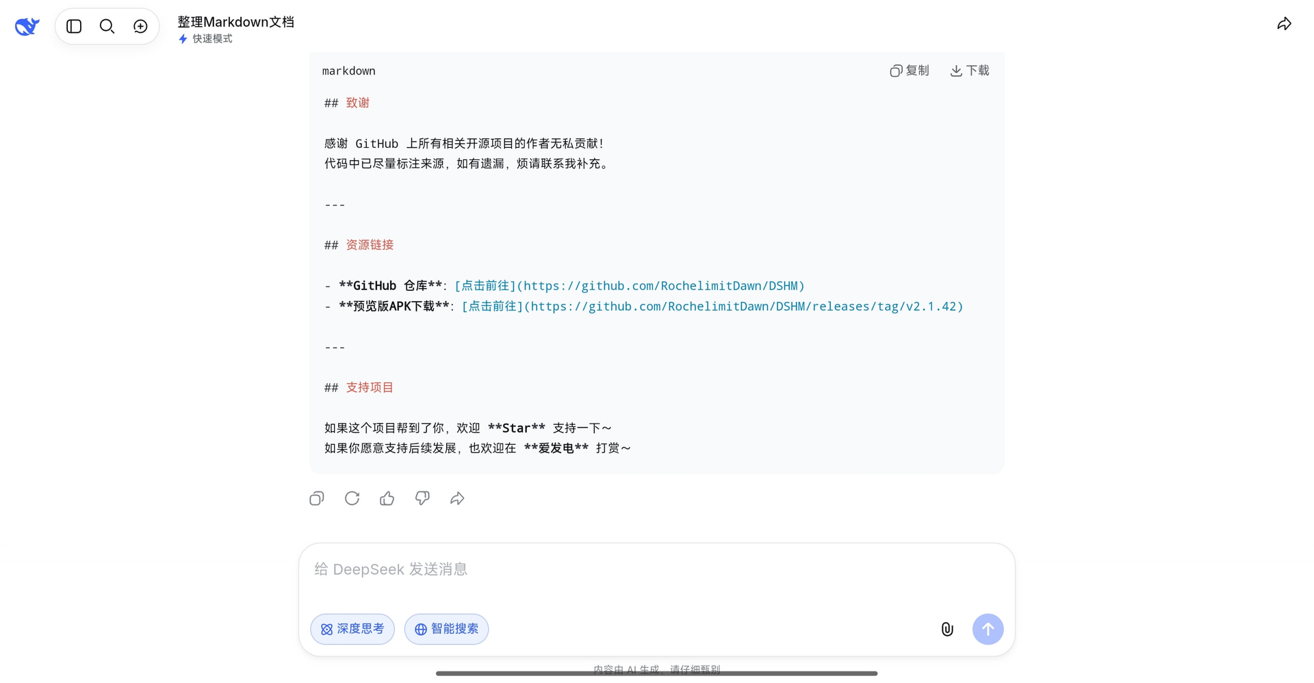Click the DeepSeek whale logo

click(27, 26)
